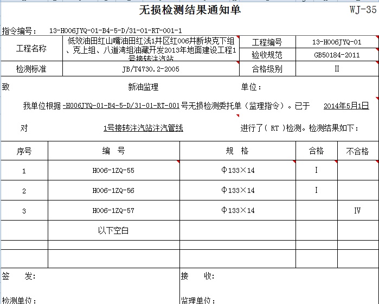The width and height of the screenshot is (379, 304).
Task: Click the H006-1ZQ-56 number cell
Action: [x=114, y=191]
